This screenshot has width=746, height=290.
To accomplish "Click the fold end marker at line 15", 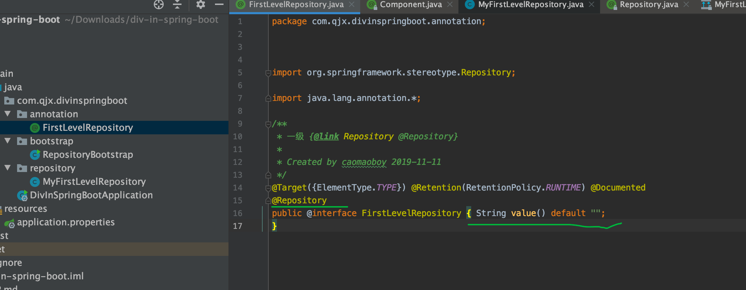I will tap(268, 201).
